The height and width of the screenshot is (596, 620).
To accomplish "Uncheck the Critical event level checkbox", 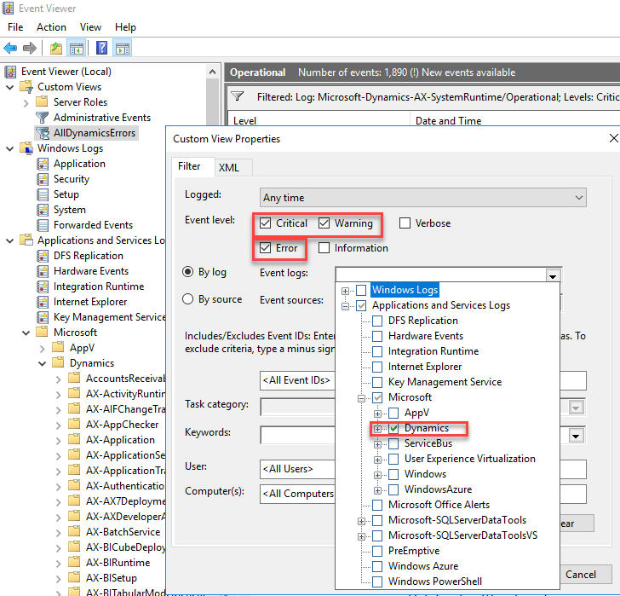I will click(266, 223).
